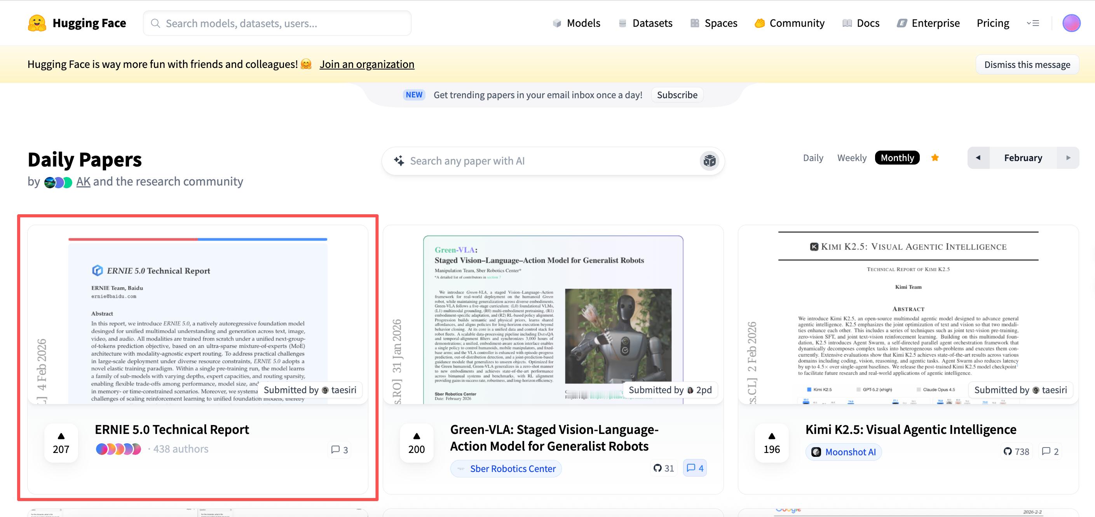Expand the navigation more-menu icon
The image size is (1095, 517).
(1032, 23)
